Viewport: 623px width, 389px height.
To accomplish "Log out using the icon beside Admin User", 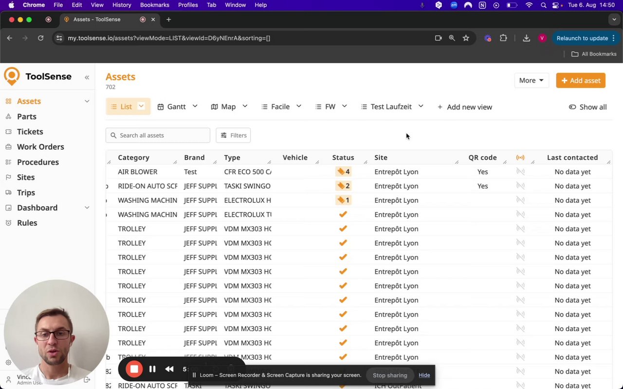I will tap(87, 380).
